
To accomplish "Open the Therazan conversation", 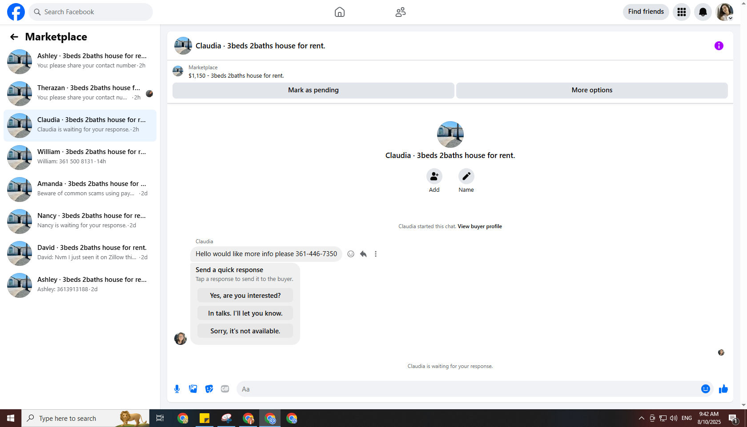I will click(80, 94).
